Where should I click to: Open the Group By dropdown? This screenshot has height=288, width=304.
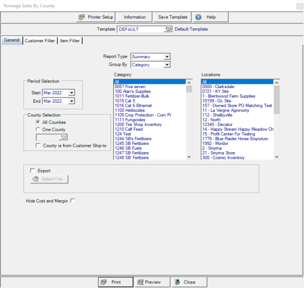[167, 65]
